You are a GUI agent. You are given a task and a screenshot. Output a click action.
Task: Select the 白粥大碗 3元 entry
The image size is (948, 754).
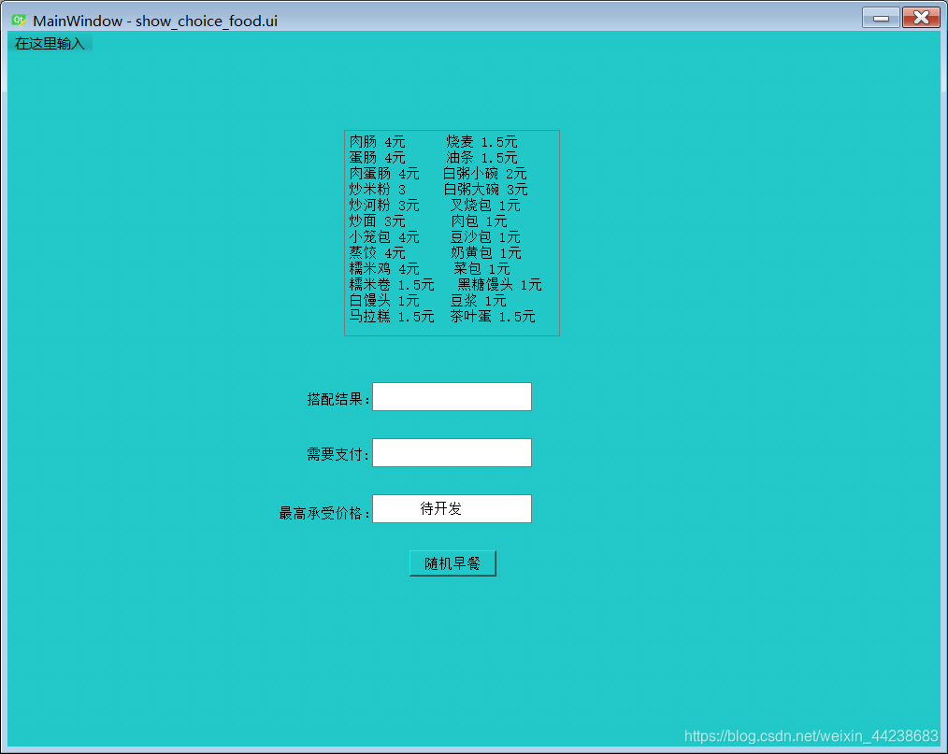tap(486, 189)
